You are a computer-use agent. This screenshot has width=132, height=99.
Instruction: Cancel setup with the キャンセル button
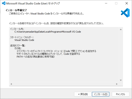click(x=120, y=94)
